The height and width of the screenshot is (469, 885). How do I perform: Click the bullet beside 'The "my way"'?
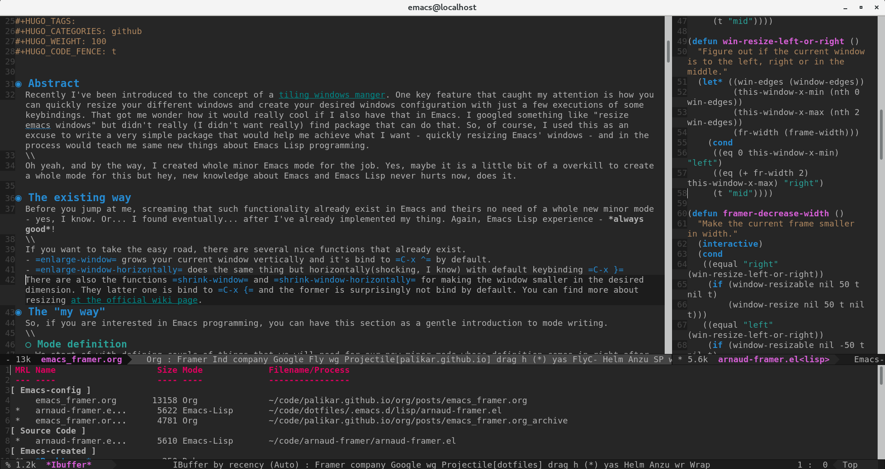(18, 313)
